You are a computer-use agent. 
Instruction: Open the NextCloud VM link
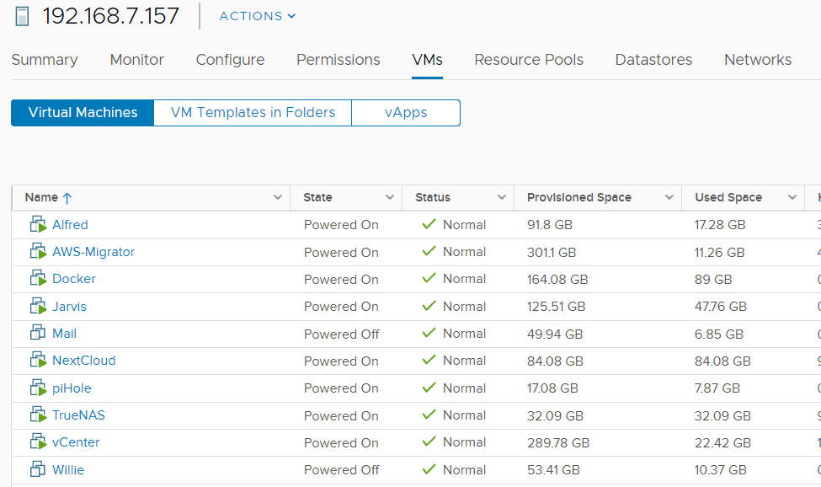(x=83, y=361)
